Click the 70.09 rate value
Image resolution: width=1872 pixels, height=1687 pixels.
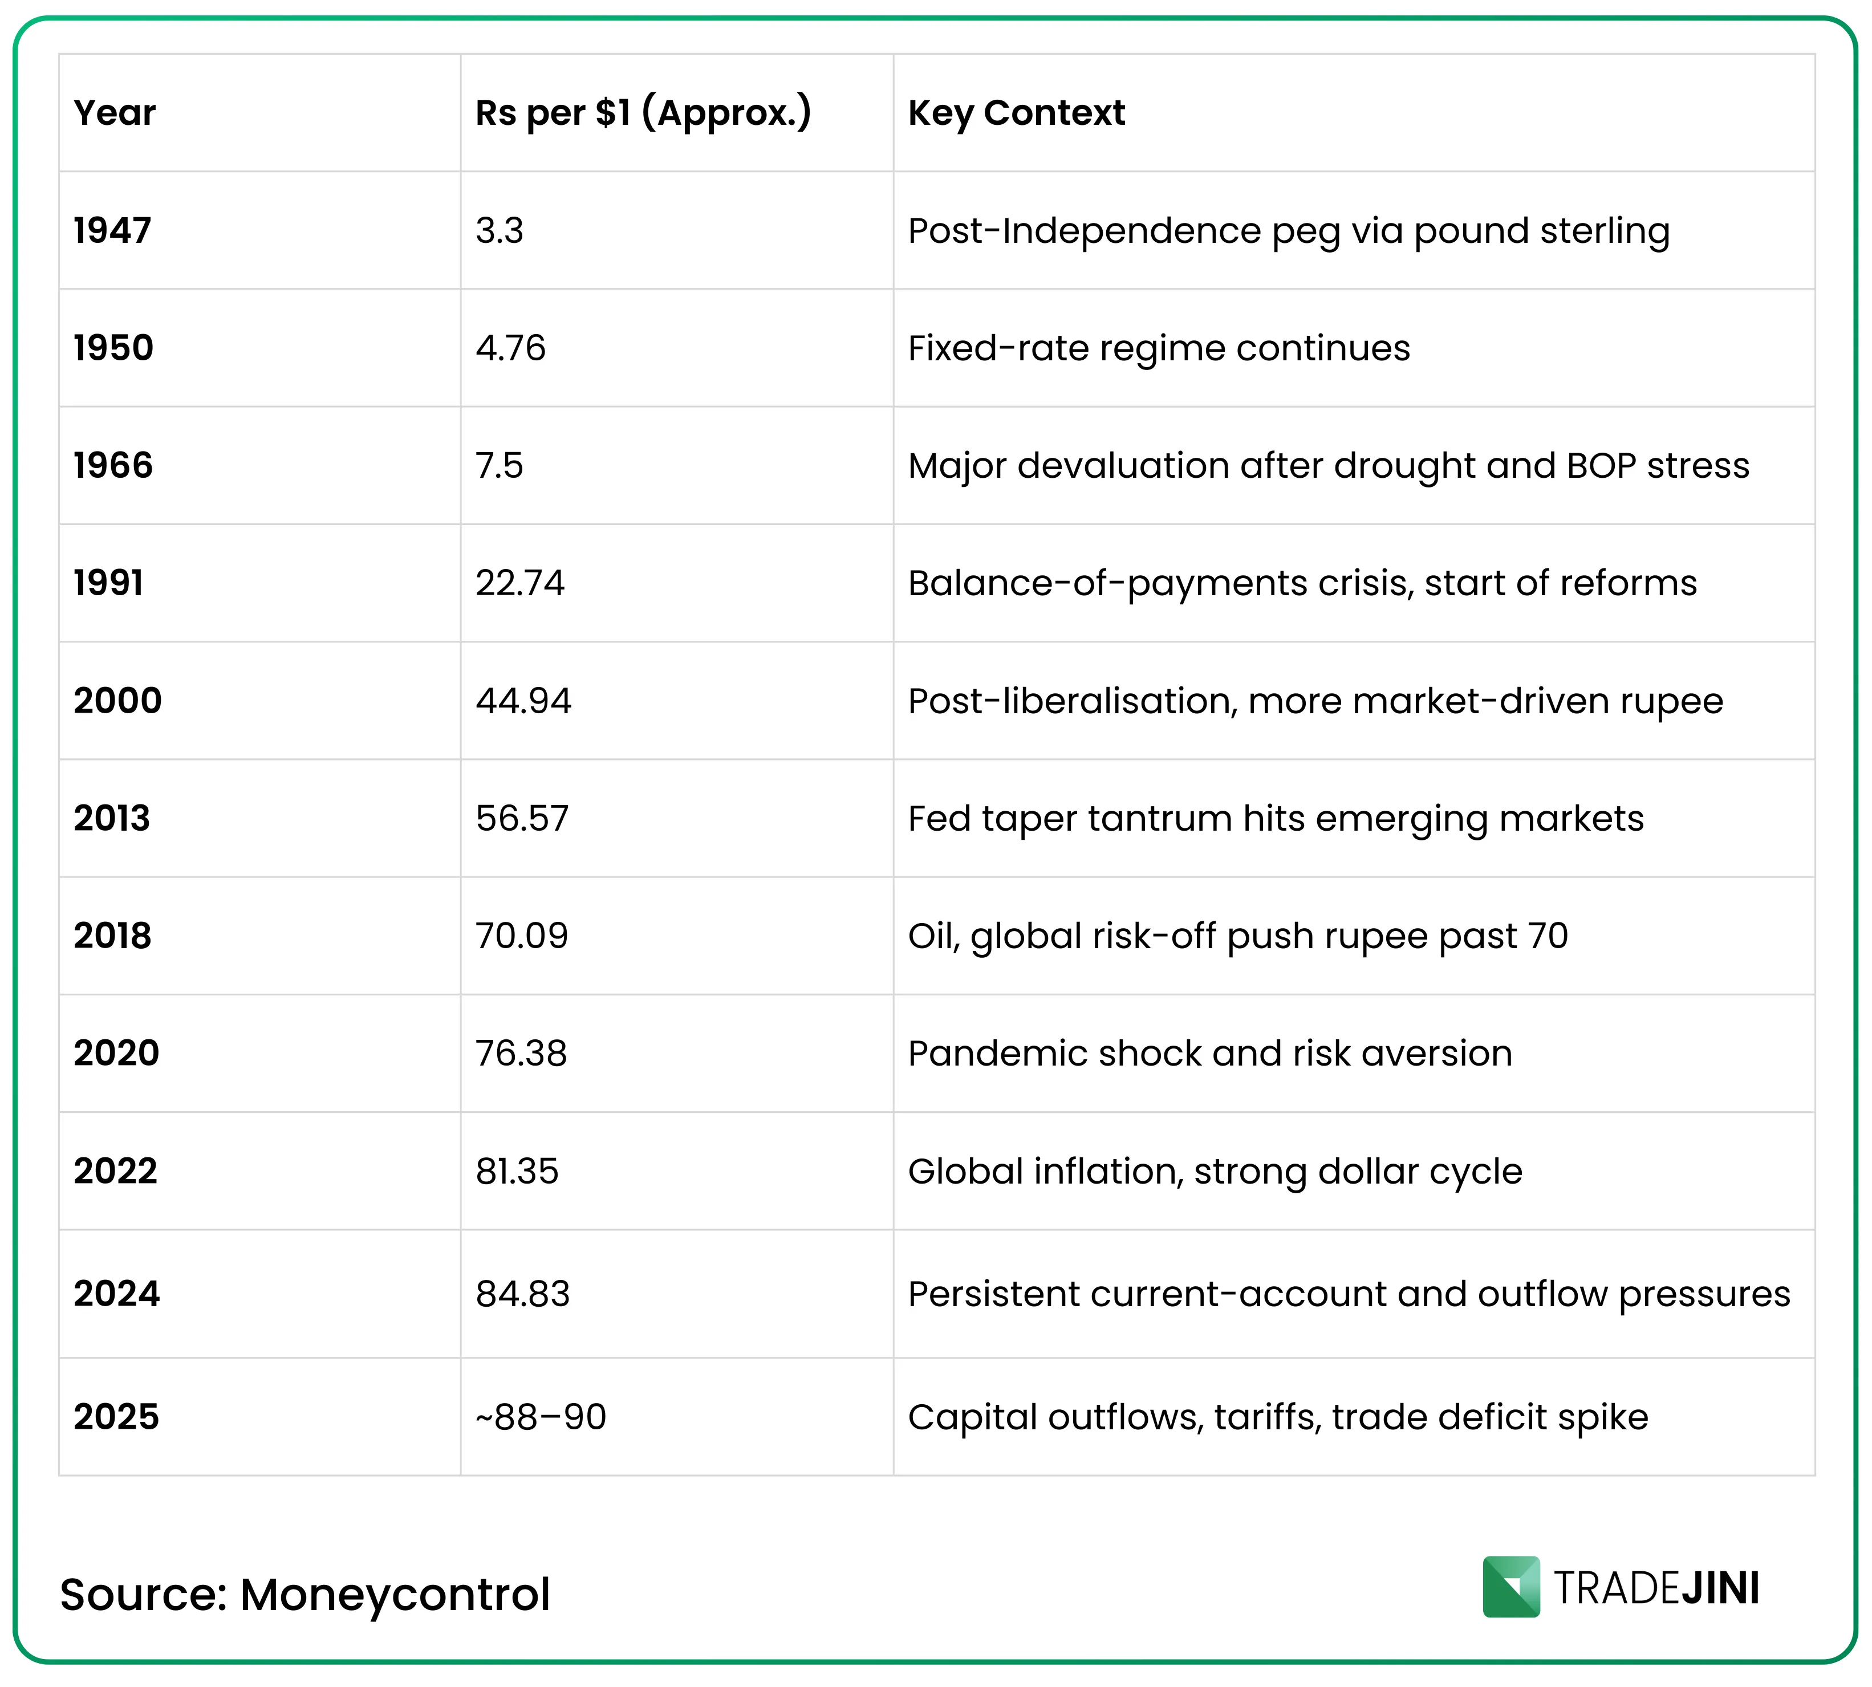tap(521, 936)
